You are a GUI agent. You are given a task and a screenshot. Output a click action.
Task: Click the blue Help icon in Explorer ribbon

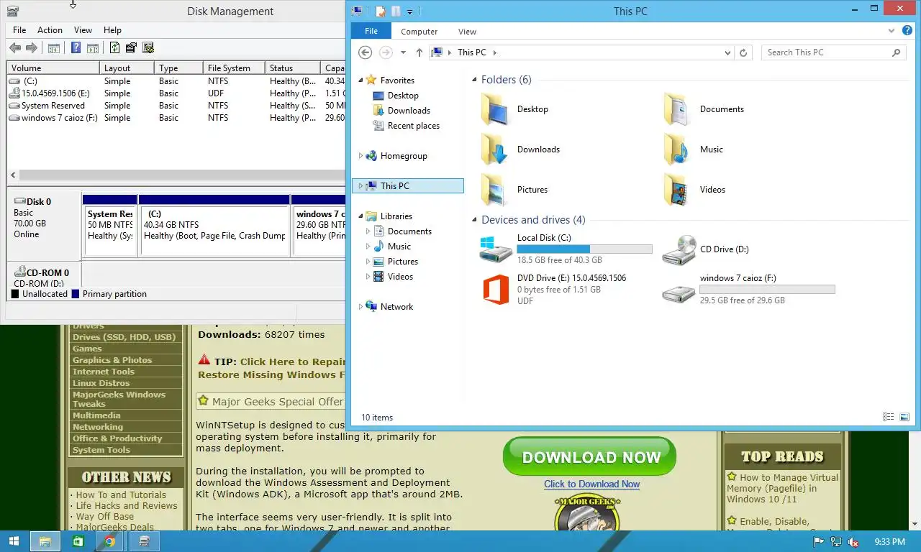point(907,31)
